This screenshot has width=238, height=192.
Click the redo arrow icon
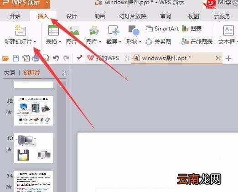tap(66, 58)
